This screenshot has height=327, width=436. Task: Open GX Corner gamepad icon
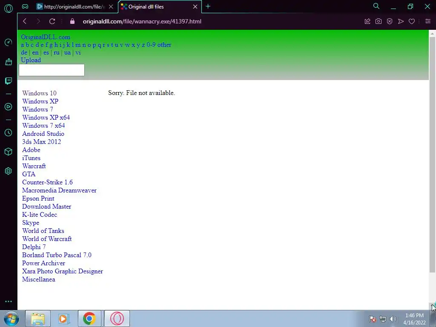tap(25, 6)
